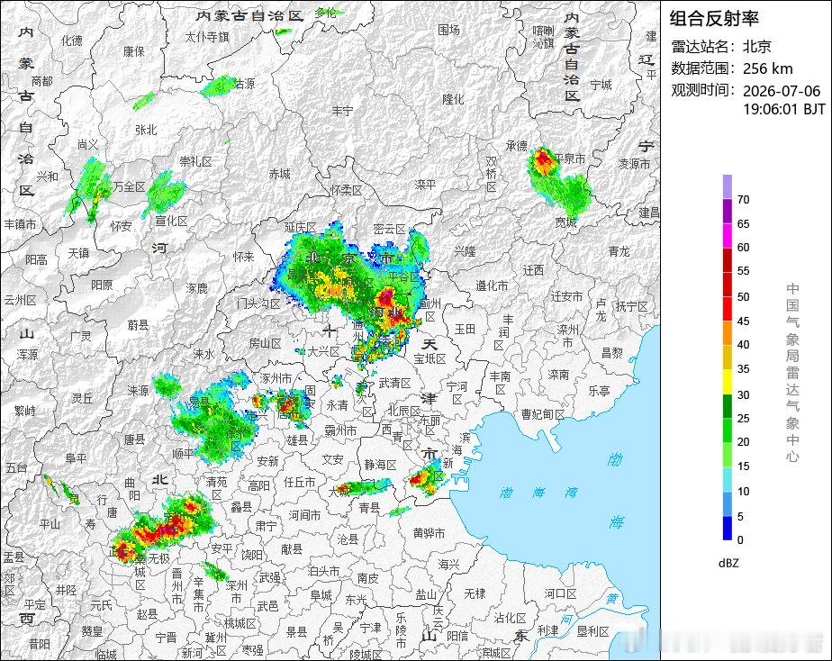This screenshot has width=832, height=661.
Task: Click the 曹妃甸区 map label
Action: pyautogui.click(x=543, y=414)
